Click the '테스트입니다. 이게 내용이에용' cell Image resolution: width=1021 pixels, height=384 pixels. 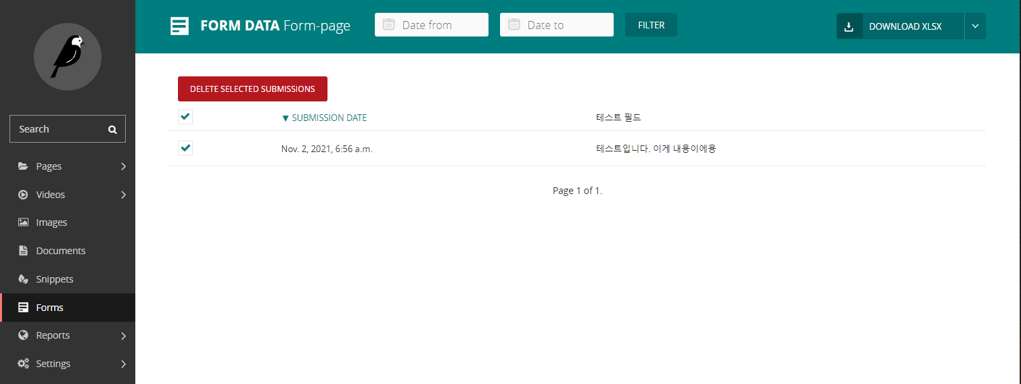[x=656, y=149]
